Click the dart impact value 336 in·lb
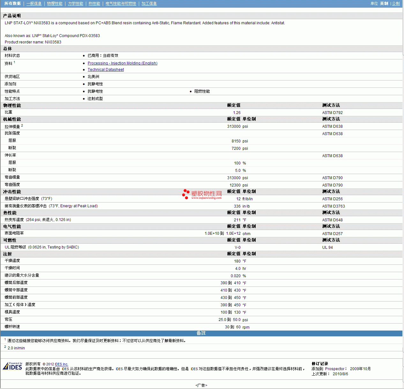Screen dimensions: 404x389 (242, 206)
